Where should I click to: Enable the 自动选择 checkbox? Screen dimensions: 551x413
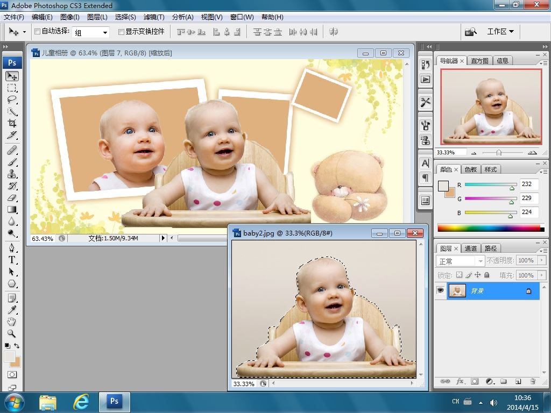click(37, 32)
